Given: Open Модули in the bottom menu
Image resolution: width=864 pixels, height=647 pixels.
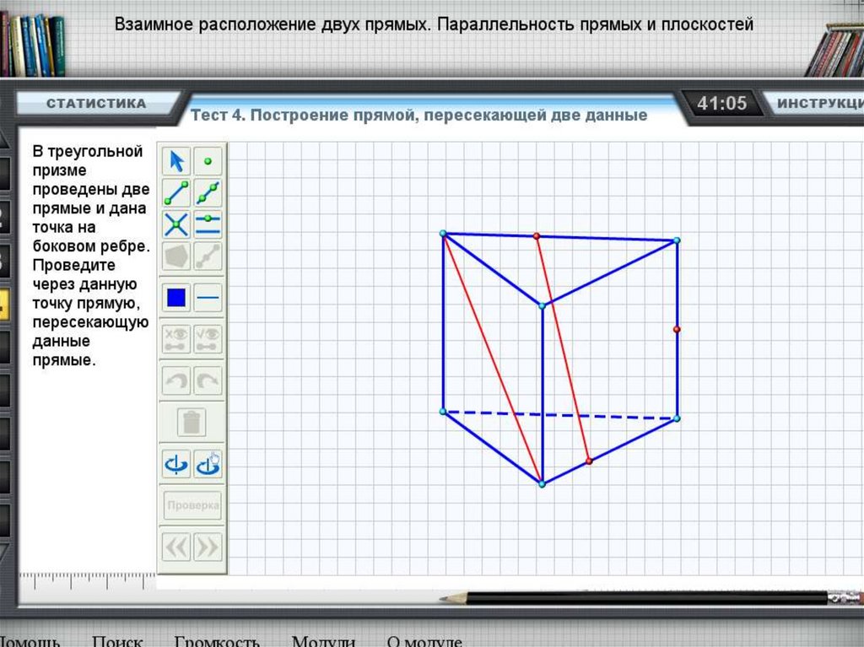Looking at the screenshot, I should (323, 640).
